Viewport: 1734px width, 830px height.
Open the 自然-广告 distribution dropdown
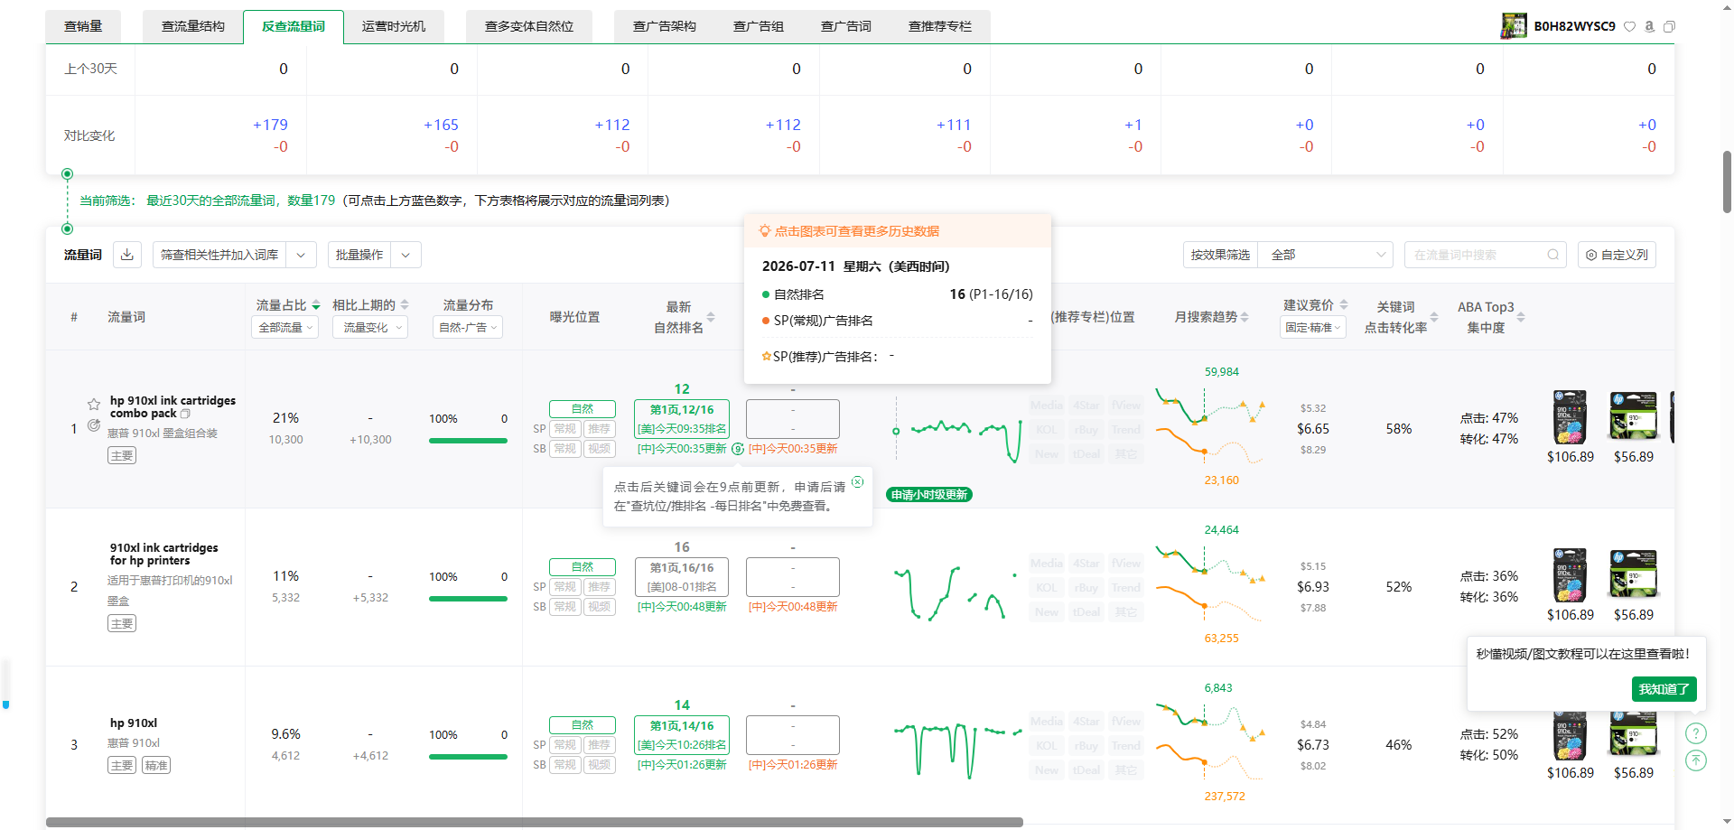point(468,327)
